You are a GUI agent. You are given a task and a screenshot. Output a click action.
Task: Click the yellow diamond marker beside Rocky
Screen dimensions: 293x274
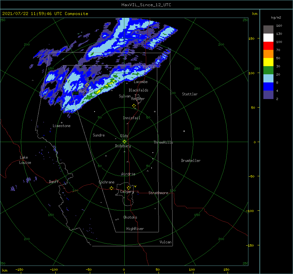87,85
